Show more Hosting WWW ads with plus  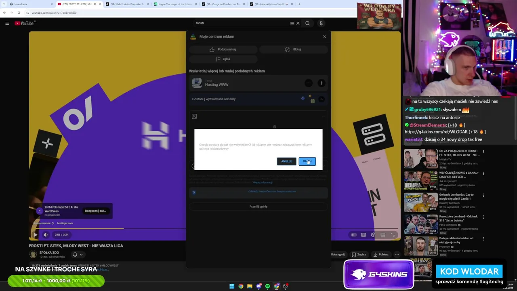click(x=321, y=83)
